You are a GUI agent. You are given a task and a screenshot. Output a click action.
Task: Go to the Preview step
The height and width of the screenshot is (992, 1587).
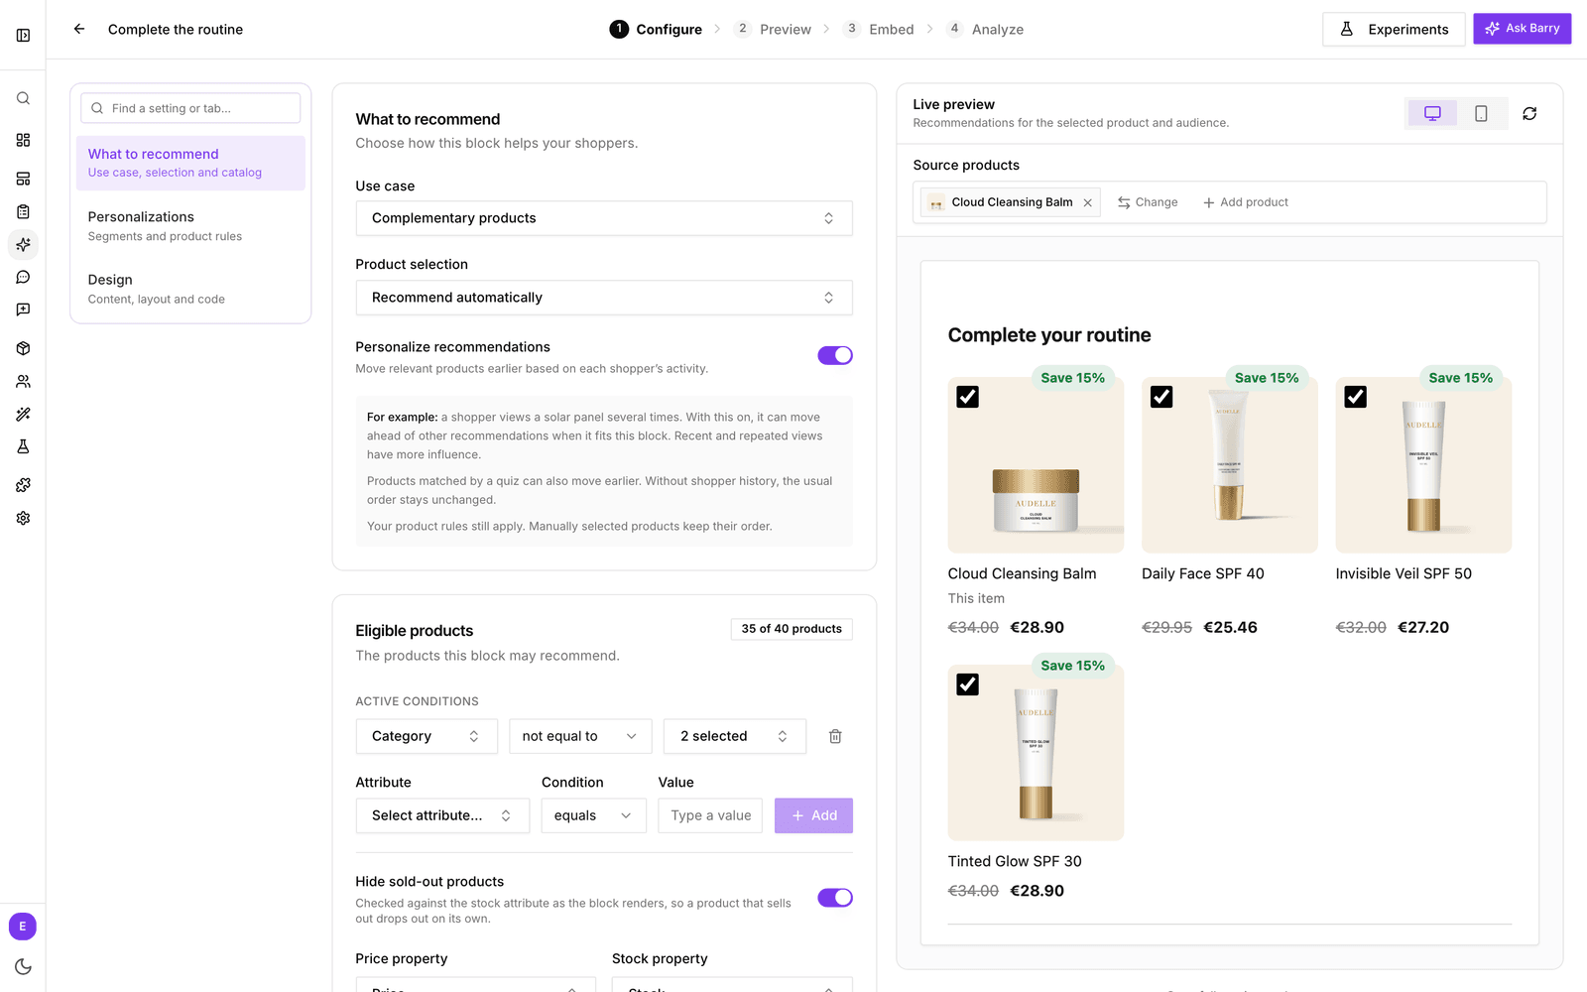pyautogui.click(x=773, y=29)
